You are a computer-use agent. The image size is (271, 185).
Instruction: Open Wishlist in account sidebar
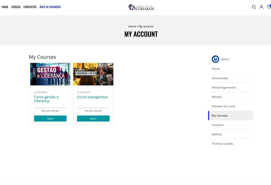[231, 134]
